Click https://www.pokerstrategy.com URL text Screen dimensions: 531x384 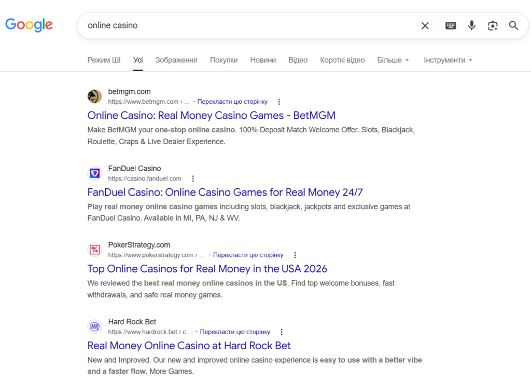(151, 255)
